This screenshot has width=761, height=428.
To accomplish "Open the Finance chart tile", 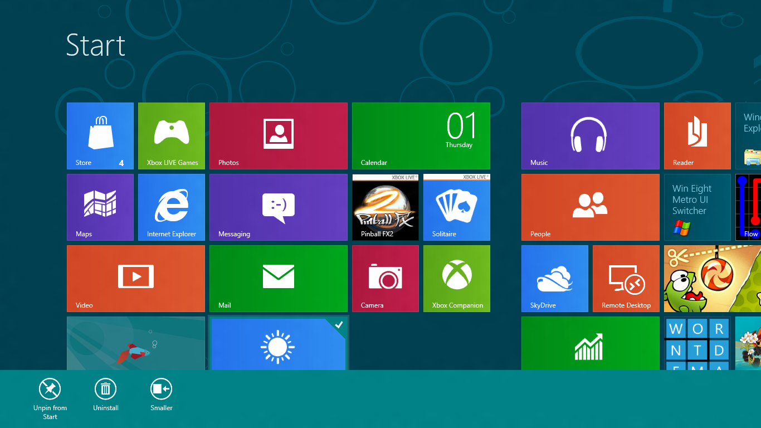I will 591,343.
